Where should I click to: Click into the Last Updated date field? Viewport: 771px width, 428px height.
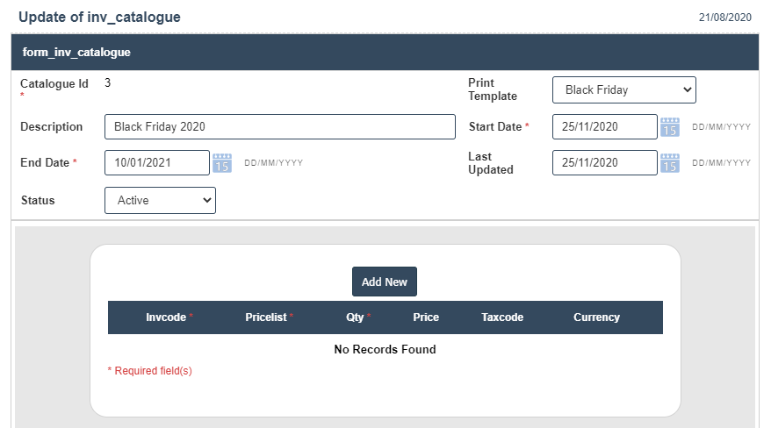click(604, 163)
